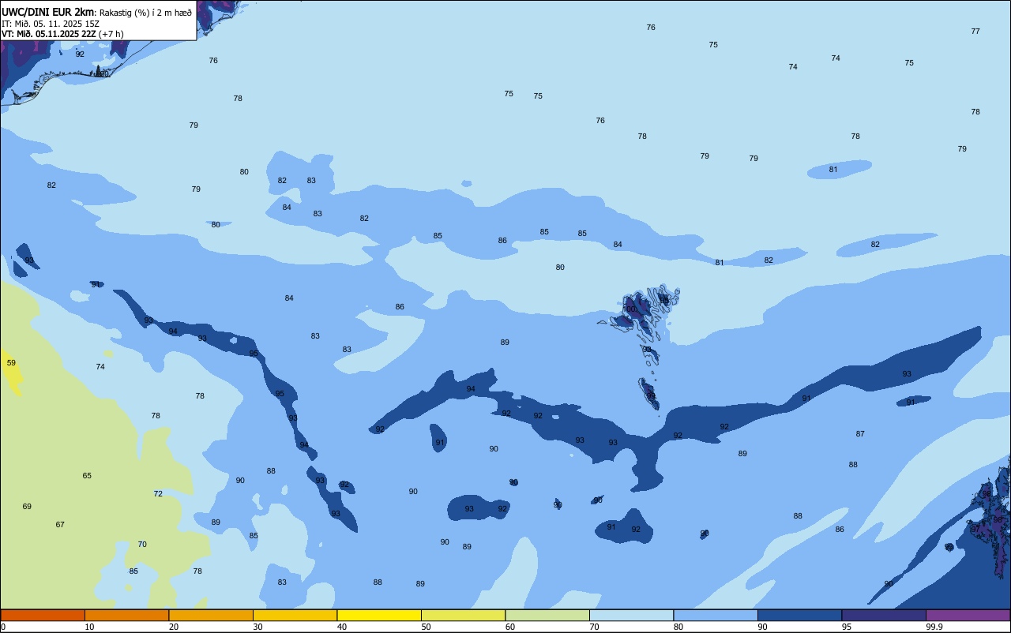
Task: Select the 80–90 medium blue legend band
Action: [716, 615]
